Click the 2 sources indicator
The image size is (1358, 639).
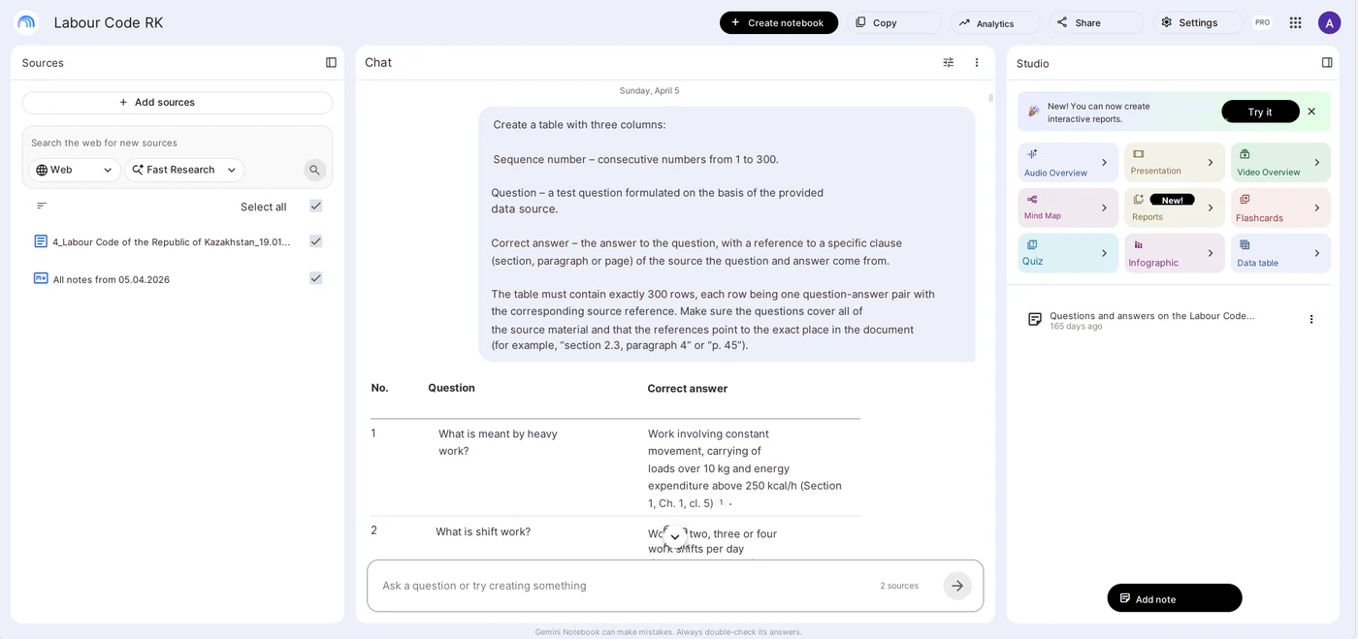(x=899, y=586)
